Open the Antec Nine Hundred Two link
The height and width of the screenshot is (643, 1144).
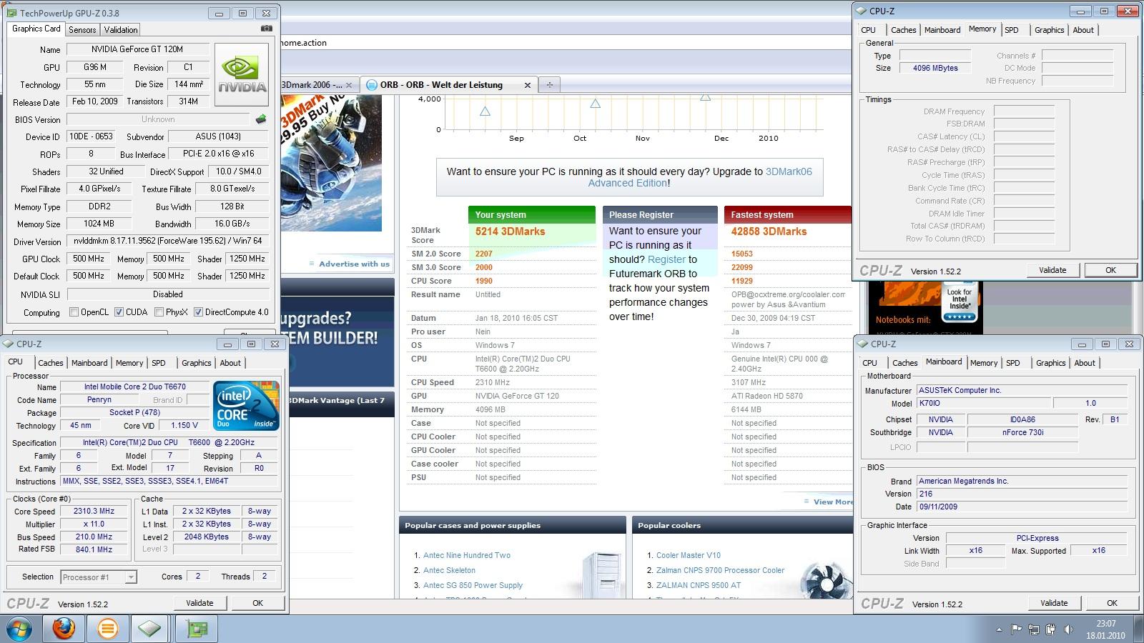(x=467, y=555)
